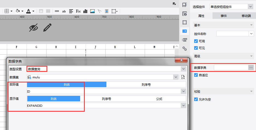The width and height of the screenshot is (256, 130).
Task: Toggle the 自适应 checkbox
Action: (196, 75)
